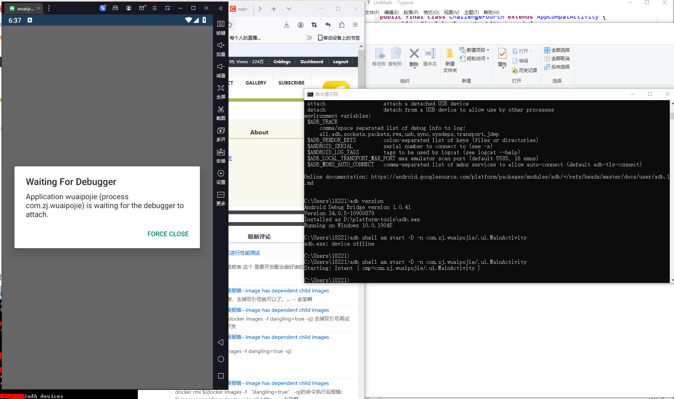Screen dimensions: 674x399
Task: Select all items with 全部选择
Action: [557, 50]
